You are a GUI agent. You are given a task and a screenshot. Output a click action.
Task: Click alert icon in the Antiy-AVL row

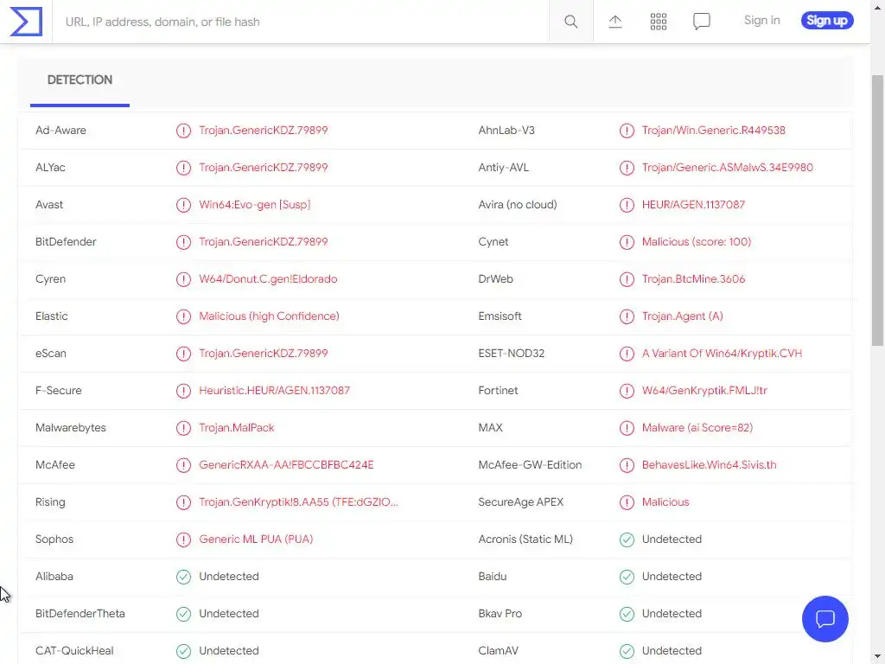coord(627,168)
